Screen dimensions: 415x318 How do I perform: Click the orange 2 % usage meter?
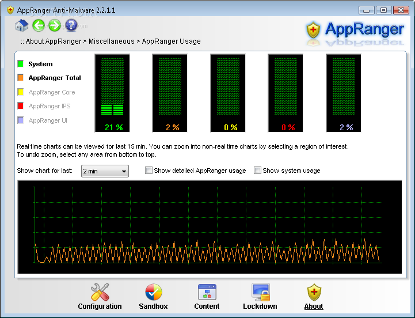pos(170,93)
